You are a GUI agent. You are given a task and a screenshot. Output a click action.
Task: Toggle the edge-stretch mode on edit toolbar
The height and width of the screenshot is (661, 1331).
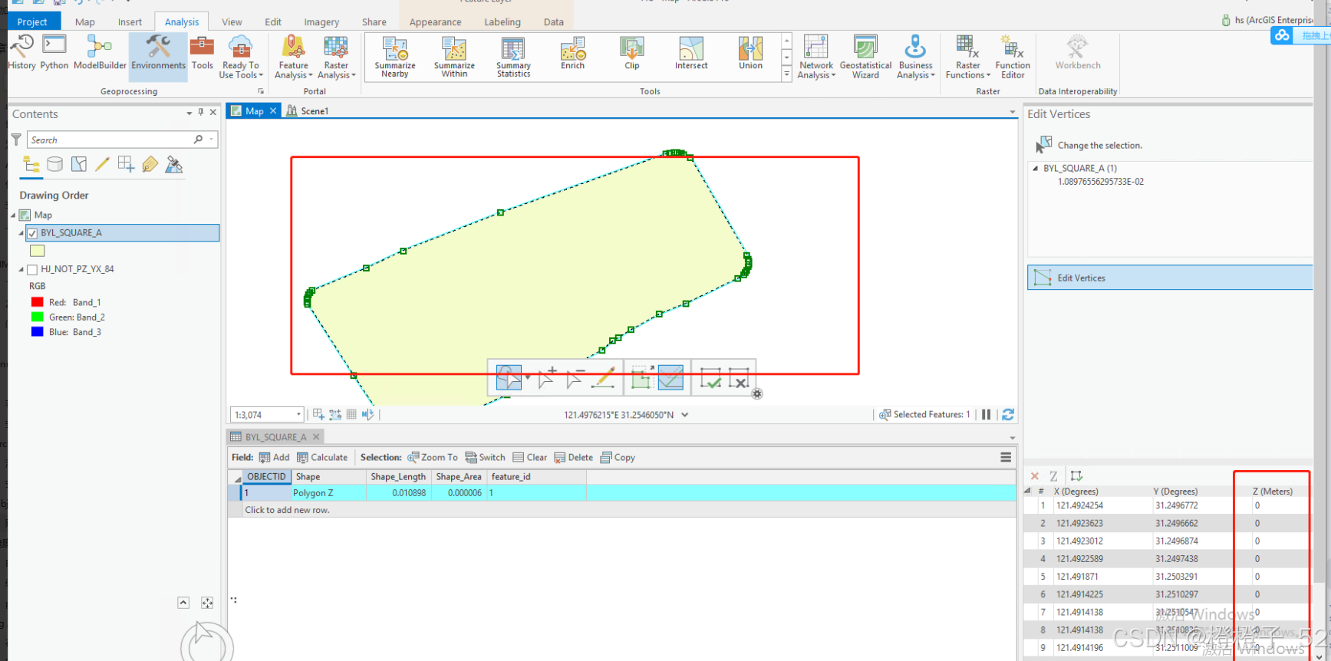click(x=641, y=377)
